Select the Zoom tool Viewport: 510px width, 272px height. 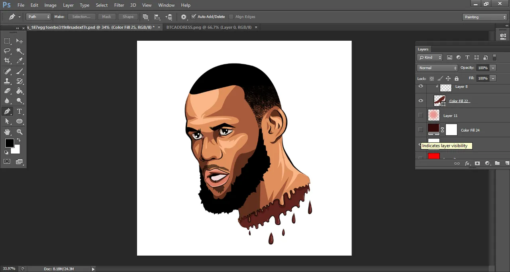coord(19,132)
